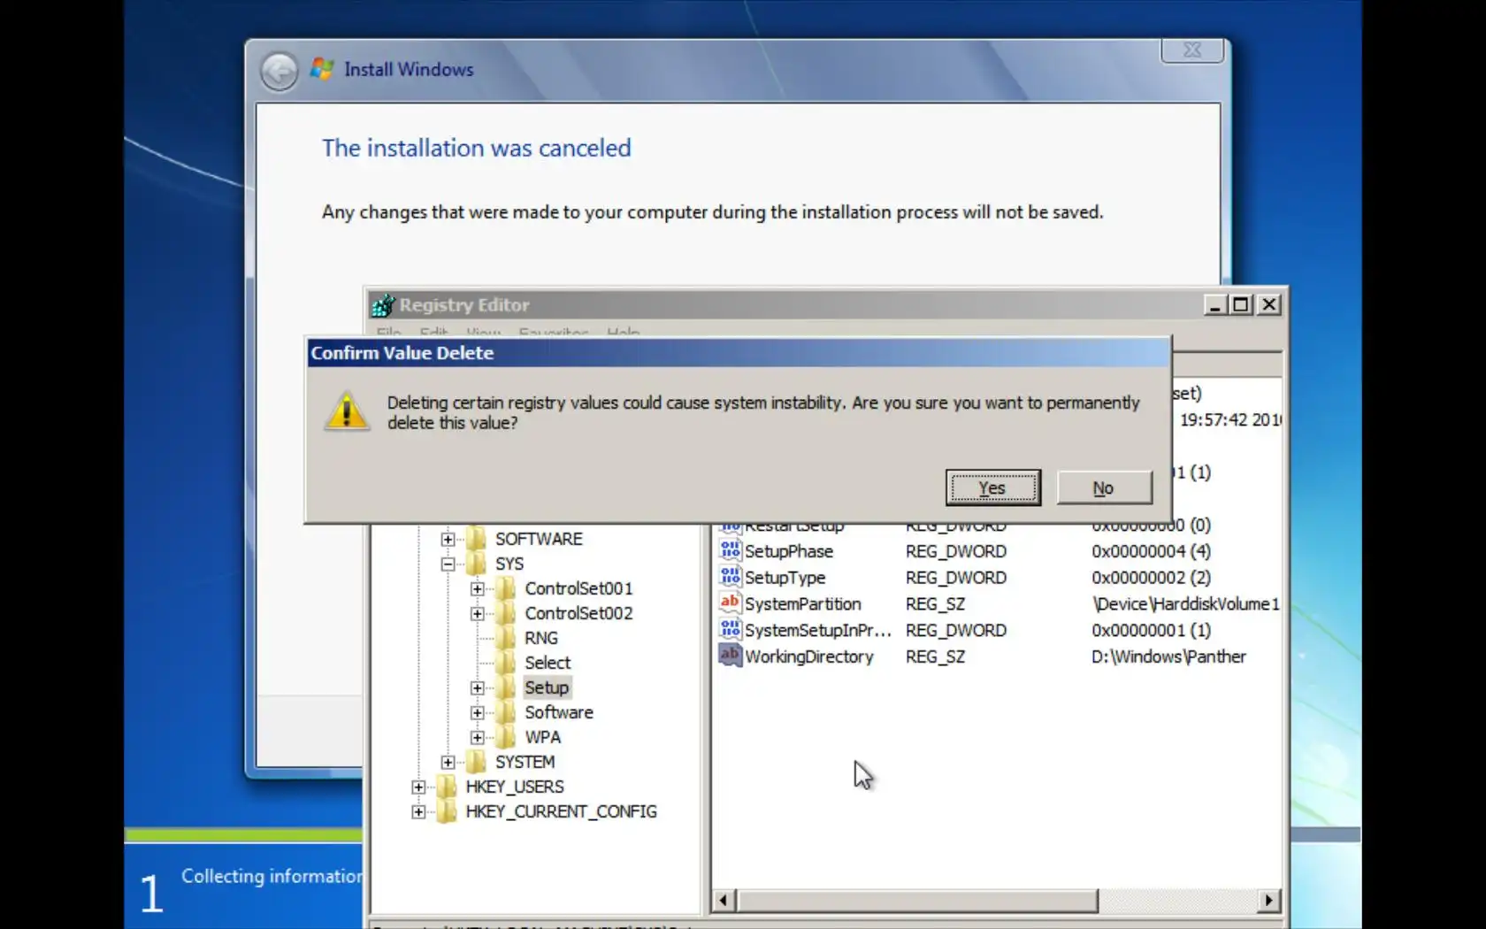Viewport: 1486px width, 929px height.
Task: Click the data D:\Windows\Panther
Action: [x=1168, y=657]
